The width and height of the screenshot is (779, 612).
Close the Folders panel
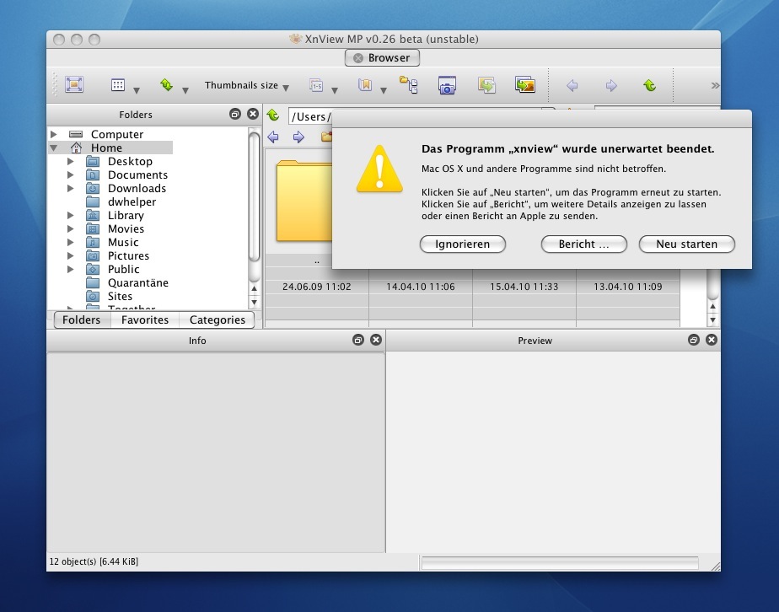coord(253,115)
